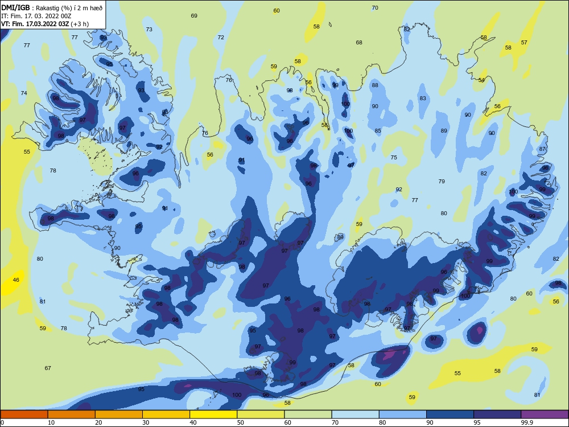Select the 50–60 pale yellow legend band
Viewport: 569px width, 427px height.
[x=261, y=414]
